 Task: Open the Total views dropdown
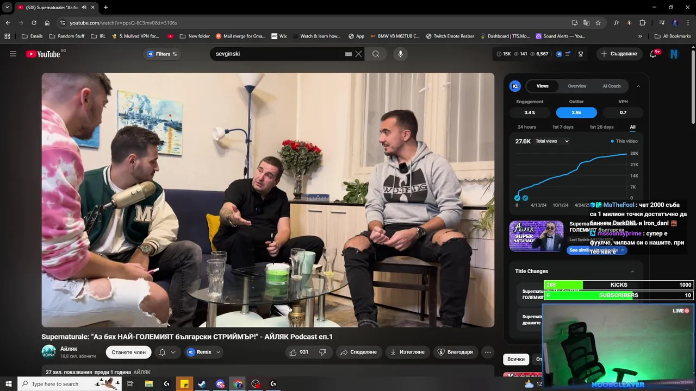pyautogui.click(x=552, y=141)
